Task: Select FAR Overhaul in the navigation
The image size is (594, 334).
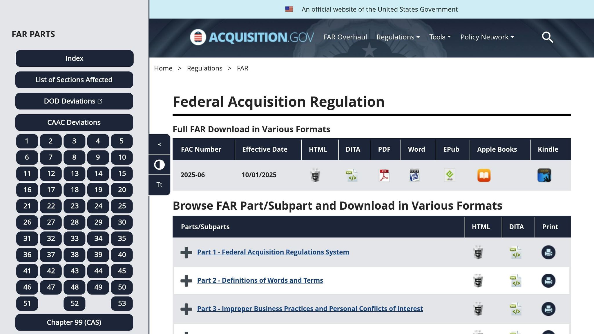Action: click(x=345, y=37)
